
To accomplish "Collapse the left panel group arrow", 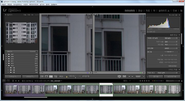I will coord(2,46).
